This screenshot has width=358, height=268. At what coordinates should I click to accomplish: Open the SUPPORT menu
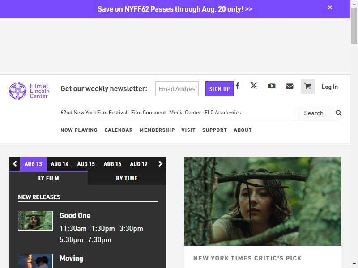click(214, 130)
